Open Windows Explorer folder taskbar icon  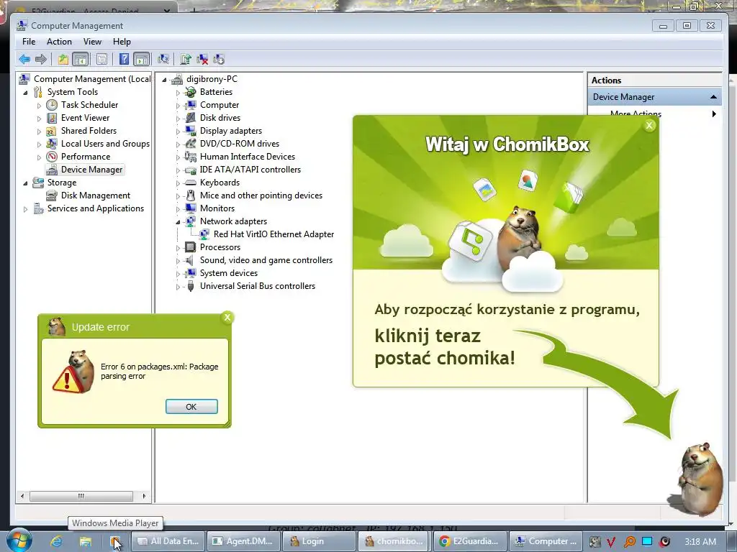(85, 541)
